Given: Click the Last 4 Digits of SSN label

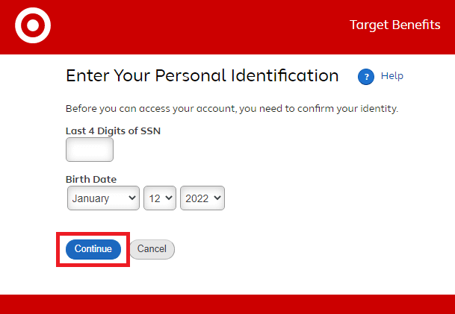Looking at the screenshot, I should (113, 131).
